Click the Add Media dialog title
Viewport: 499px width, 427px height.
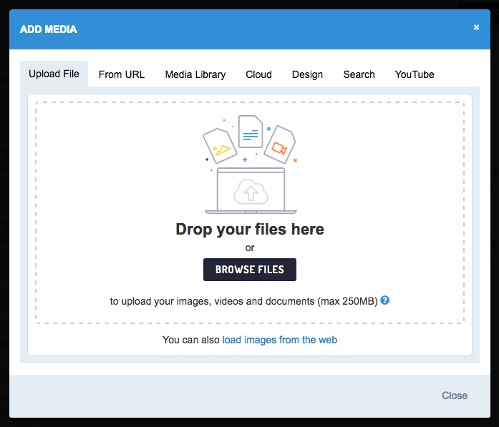(49, 29)
